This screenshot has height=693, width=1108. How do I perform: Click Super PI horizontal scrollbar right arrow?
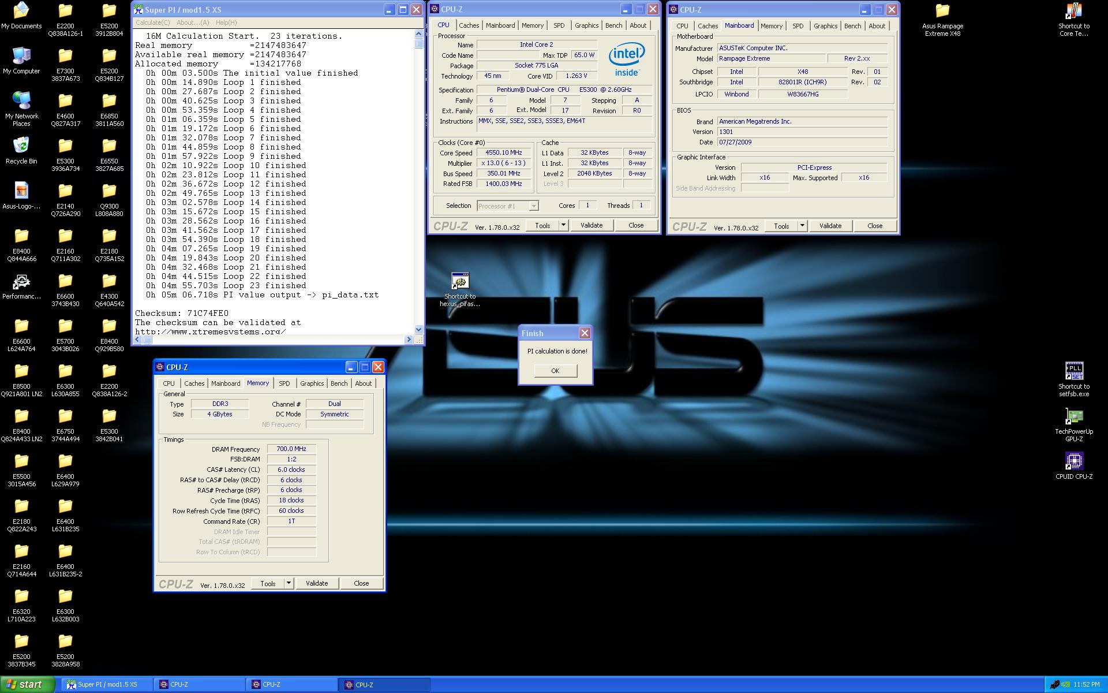[x=409, y=340]
